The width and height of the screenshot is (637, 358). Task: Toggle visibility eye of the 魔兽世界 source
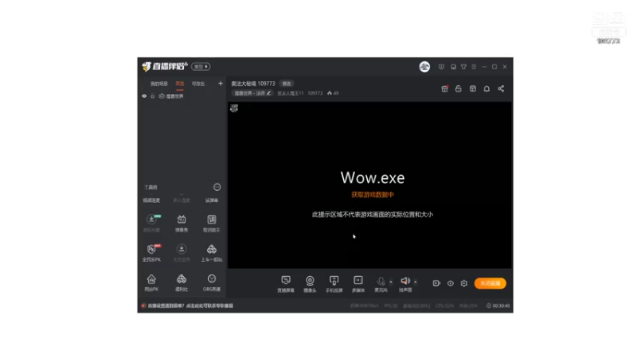click(x=144, y=96)
